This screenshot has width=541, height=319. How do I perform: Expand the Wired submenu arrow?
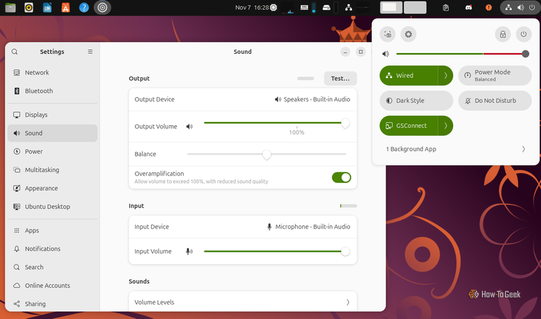(445, 75)
